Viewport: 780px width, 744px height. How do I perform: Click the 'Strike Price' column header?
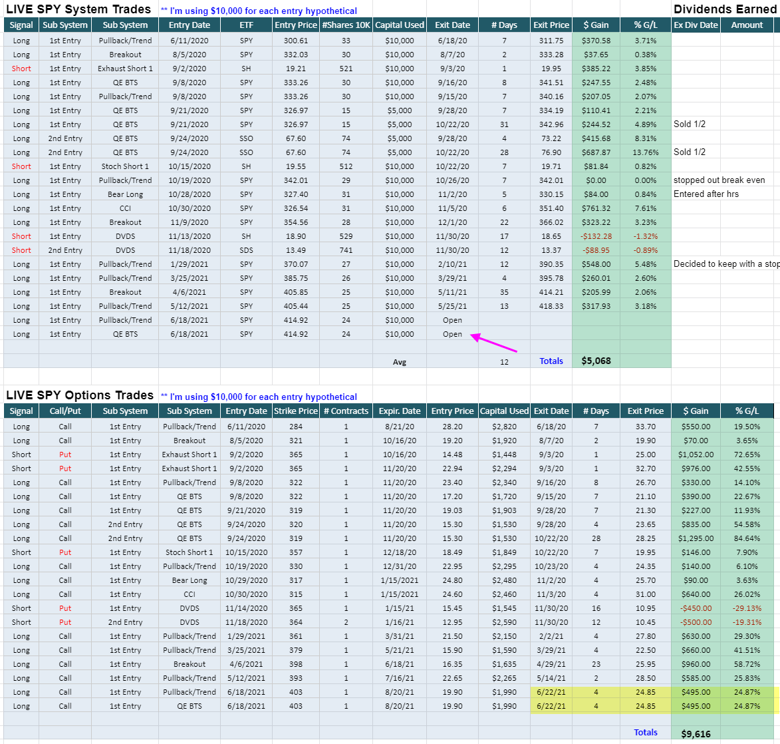pyautogui.click(x=295, y=411)
